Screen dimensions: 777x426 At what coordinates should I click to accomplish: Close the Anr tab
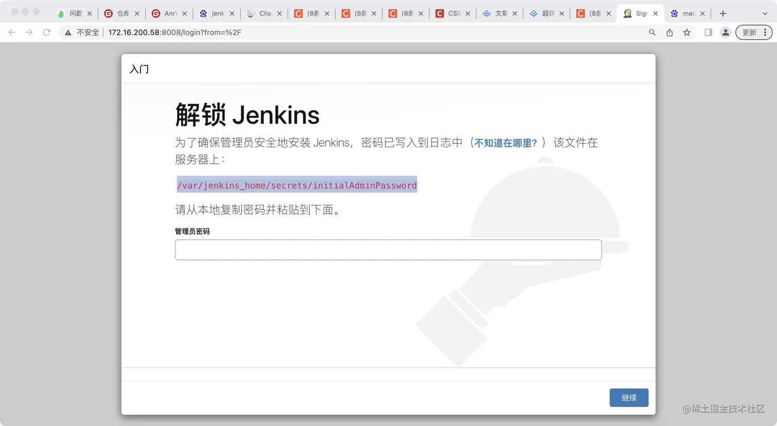pyautogui.click(x=184, y=14)
